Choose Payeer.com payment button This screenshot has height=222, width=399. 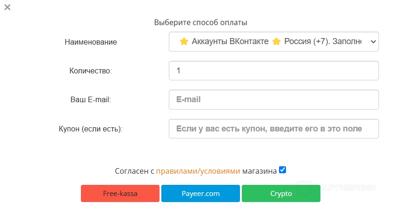tap(200, 194)
